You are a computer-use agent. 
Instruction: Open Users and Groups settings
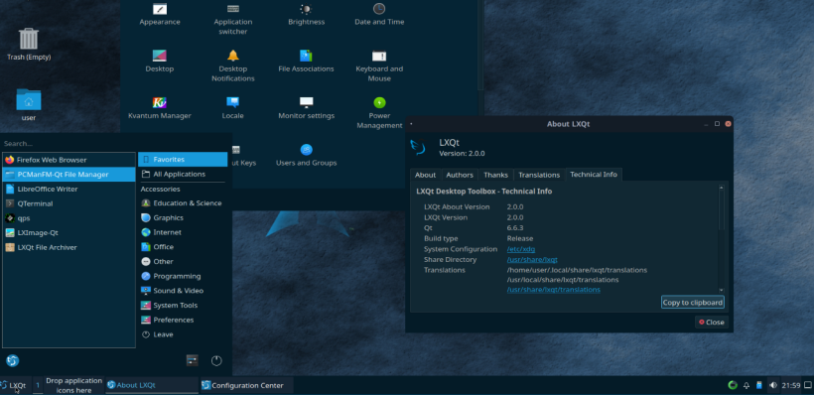click(x=306, y=155)
